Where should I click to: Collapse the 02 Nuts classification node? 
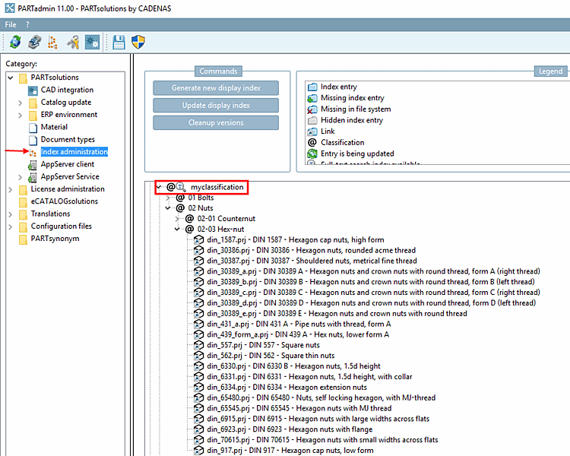[168, 208]
